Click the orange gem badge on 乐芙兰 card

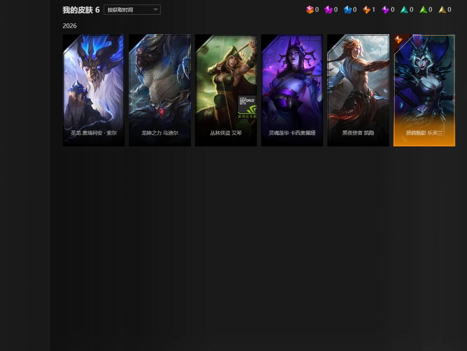(398, 39)
